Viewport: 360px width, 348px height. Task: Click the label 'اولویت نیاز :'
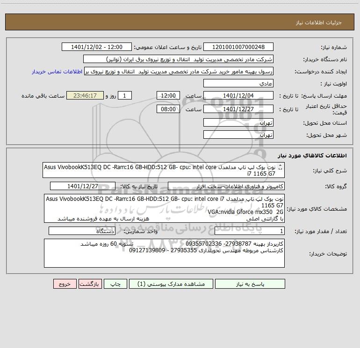[x=333, y=84]
